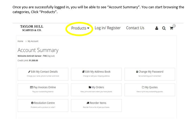191x119 pixels.
Task: Click the Home breadcrumb link
Action: click(20, 41)
